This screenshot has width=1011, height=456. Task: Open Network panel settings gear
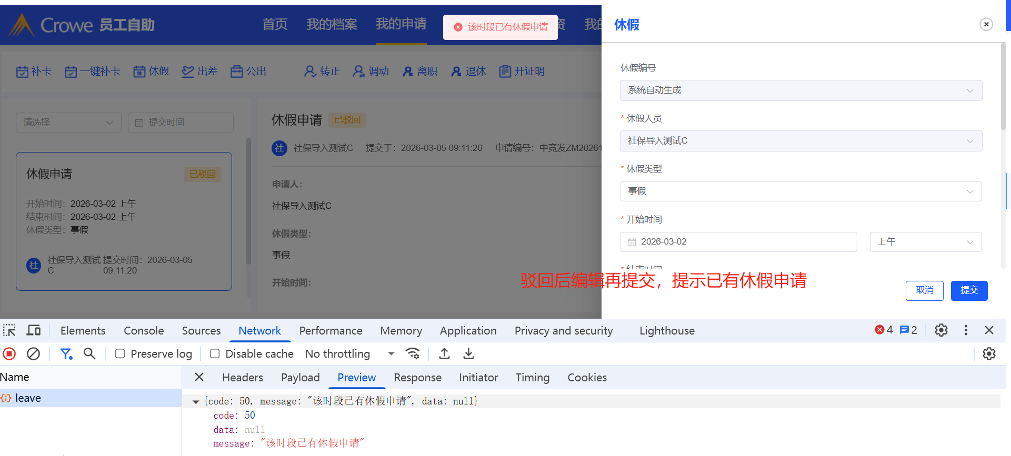pos(989,354)
